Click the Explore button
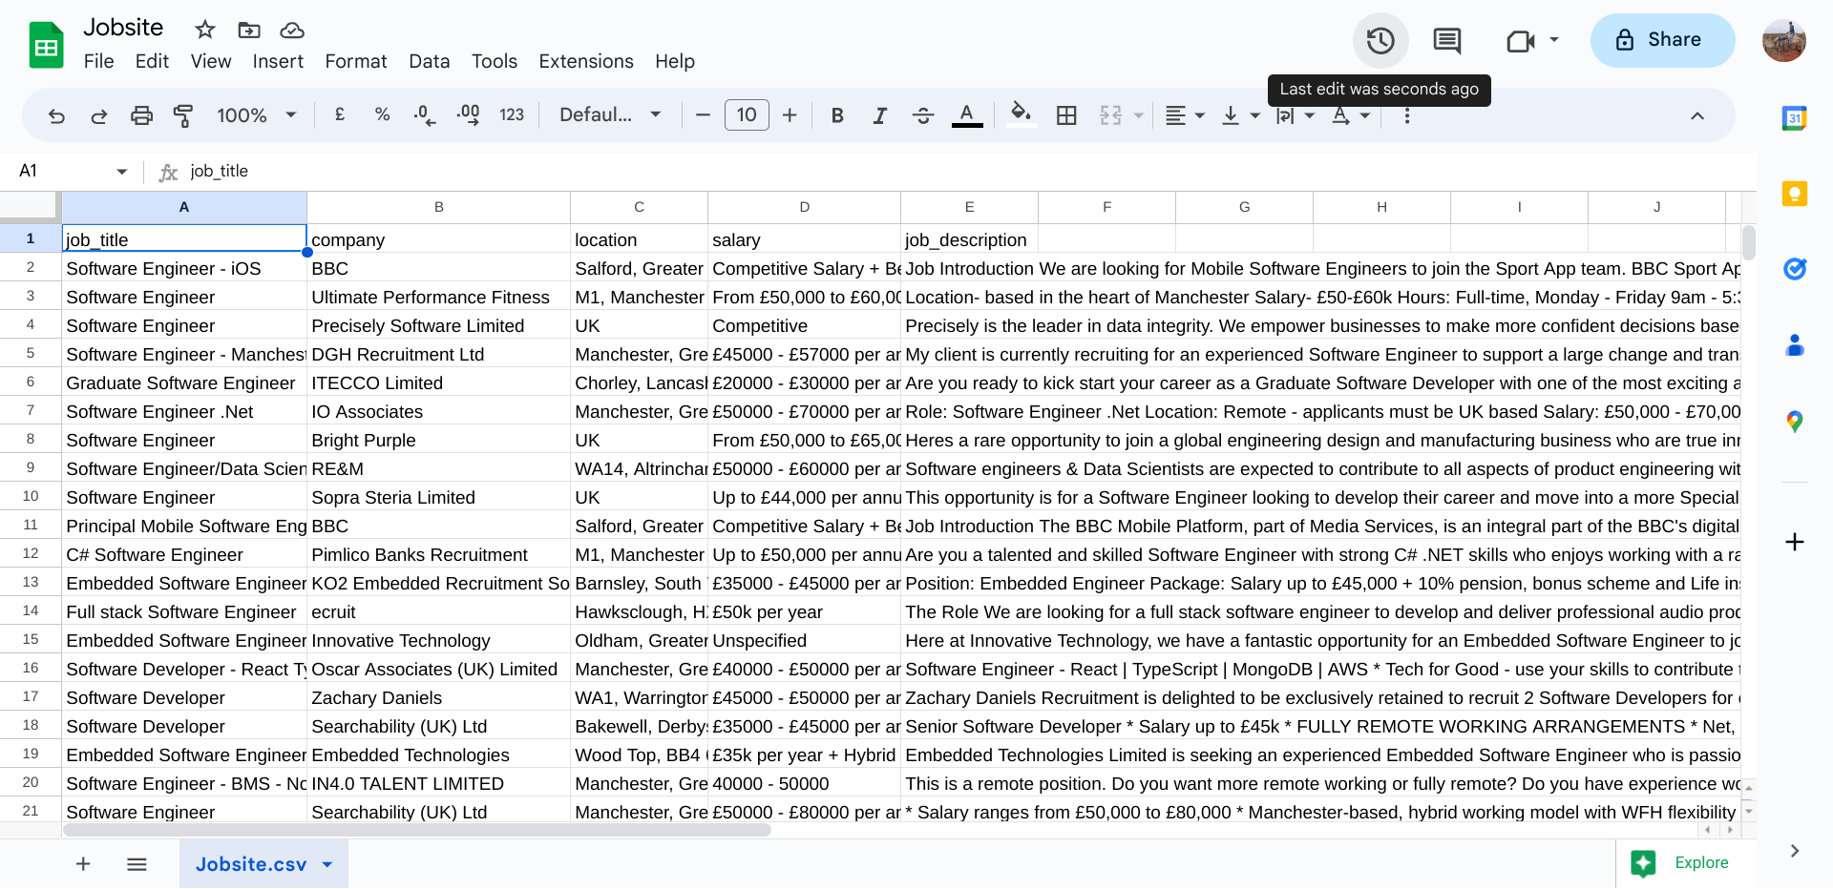Viewport: 1833px width, 889px height. pyautogui.click(x=1682, y=862)
